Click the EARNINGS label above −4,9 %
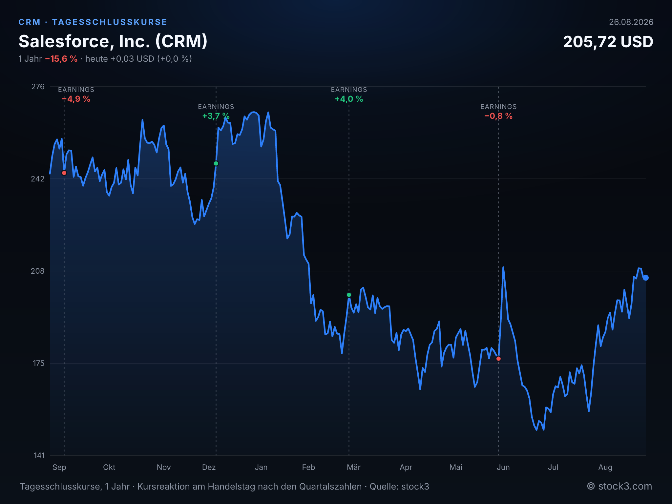This screenshot has height=504, width=672. 76,90
